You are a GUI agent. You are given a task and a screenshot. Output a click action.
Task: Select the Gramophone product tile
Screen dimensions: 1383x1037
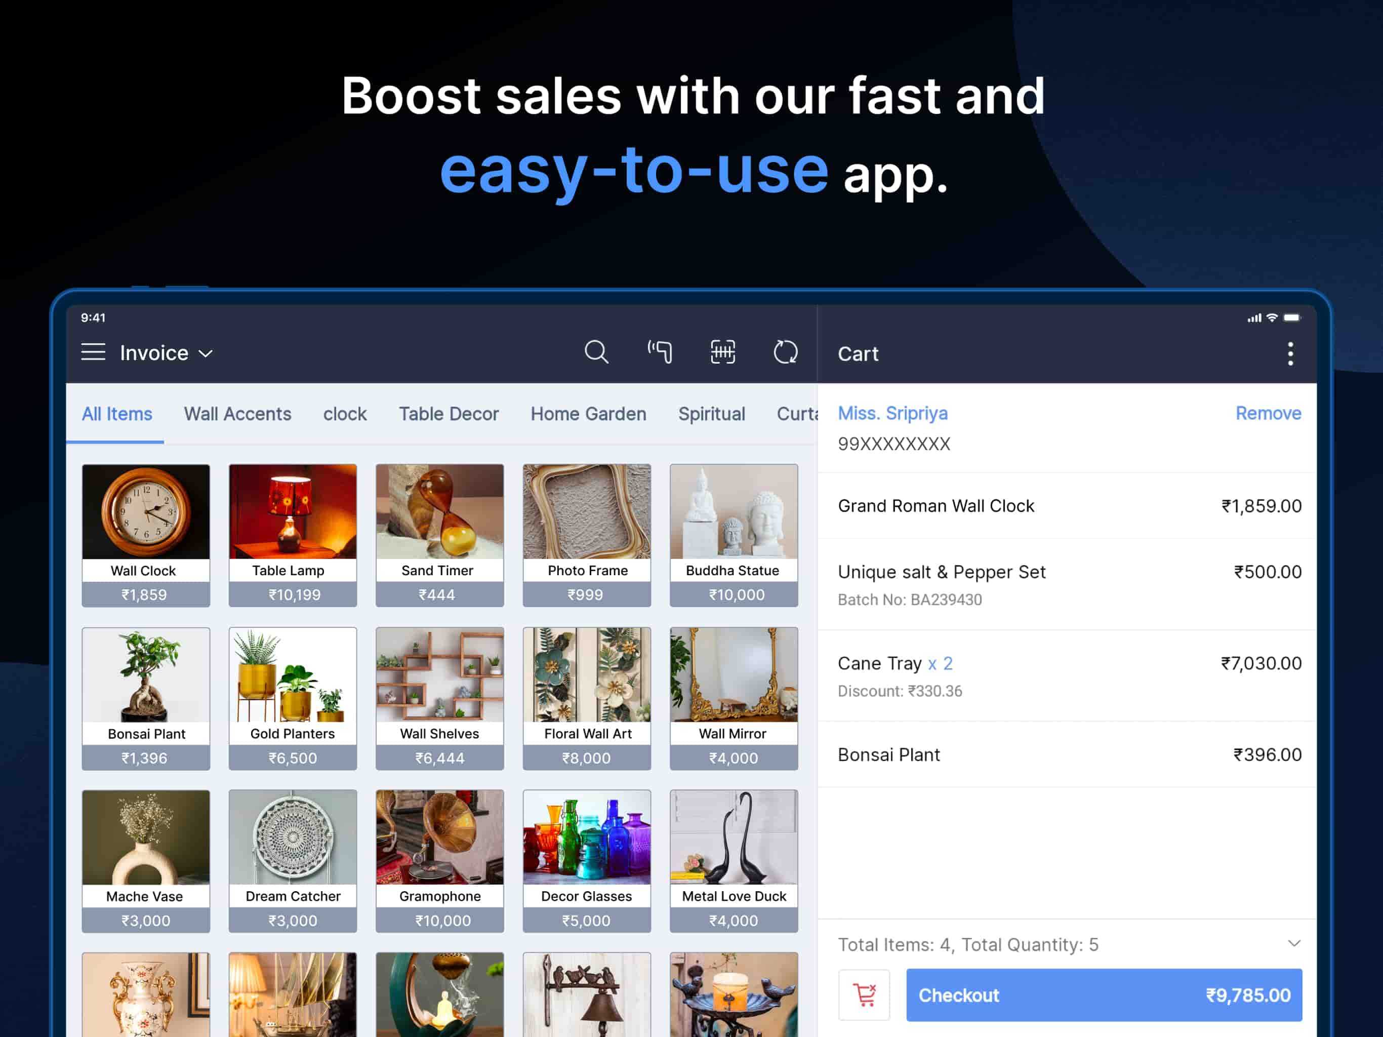[x=439, y=861]
